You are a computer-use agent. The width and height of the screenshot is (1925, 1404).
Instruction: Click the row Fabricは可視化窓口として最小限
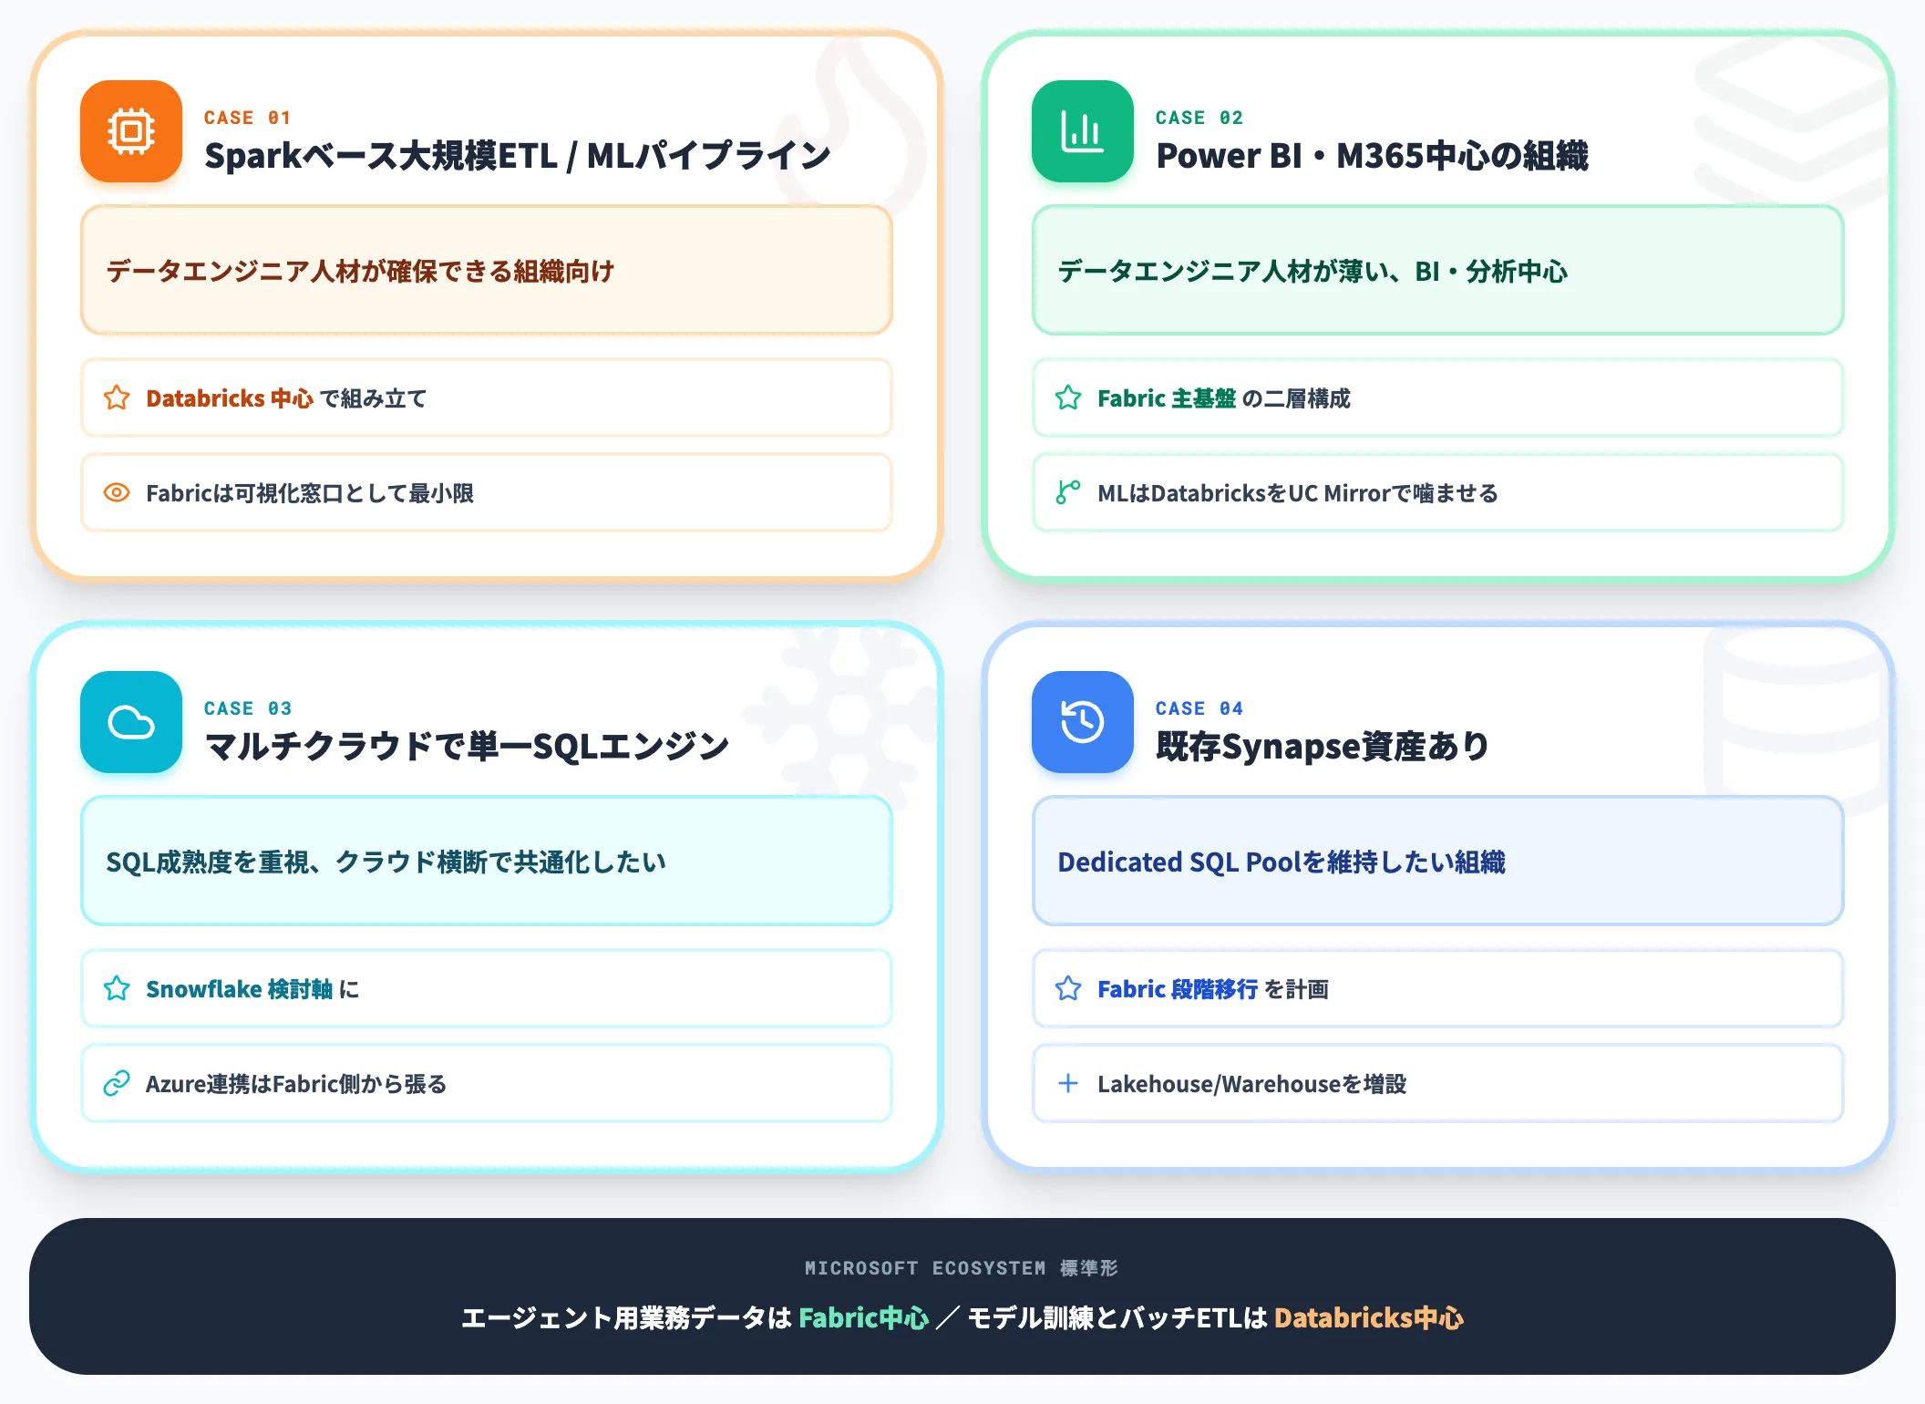click(x=487, y=492)
